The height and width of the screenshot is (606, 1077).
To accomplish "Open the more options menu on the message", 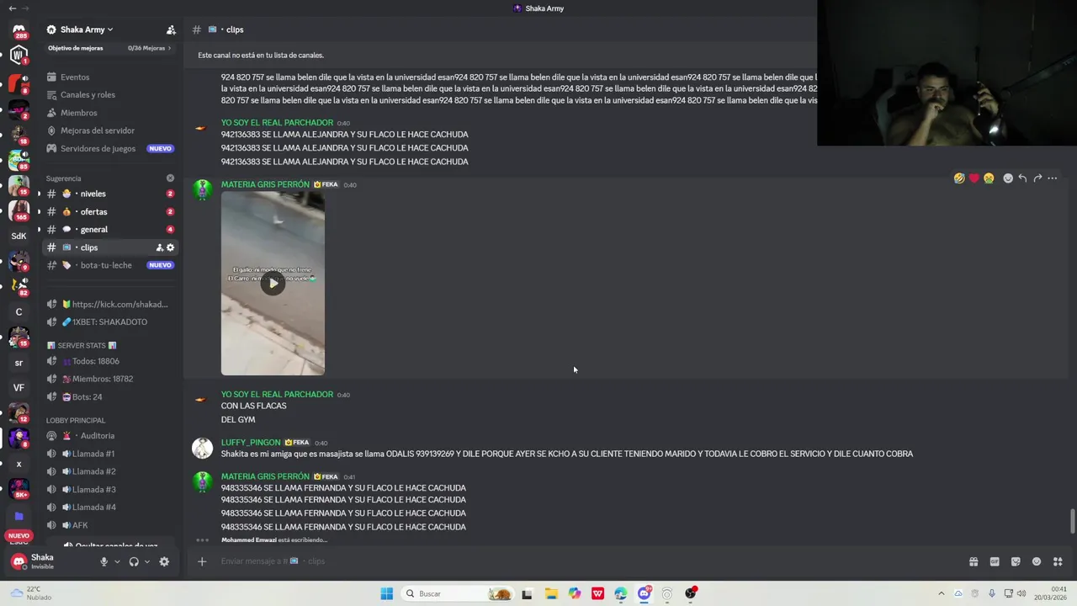I will (x=1053, y=178).
